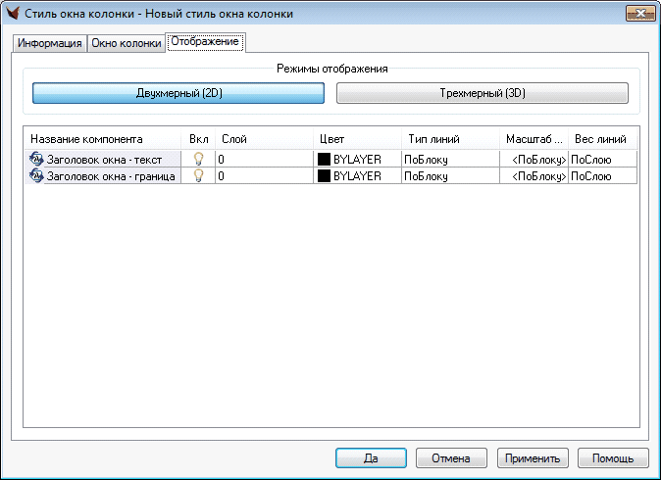661x480 pixels.
Task: Open layer cell for 'Заголовок окна - текст'
Action: click(x=265, y=158)
